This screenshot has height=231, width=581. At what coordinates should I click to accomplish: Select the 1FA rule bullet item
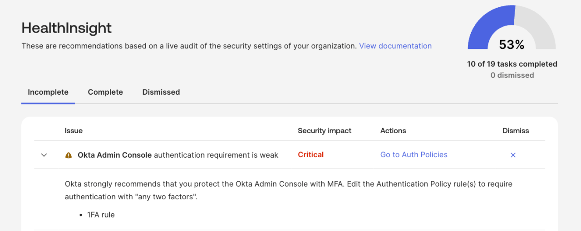(x=101, y=215)
